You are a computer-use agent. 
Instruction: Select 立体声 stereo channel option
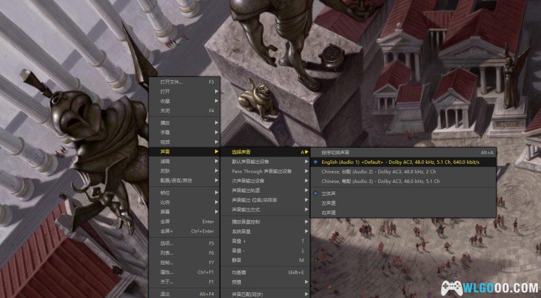pyautogui.click(x=330, y=193)
